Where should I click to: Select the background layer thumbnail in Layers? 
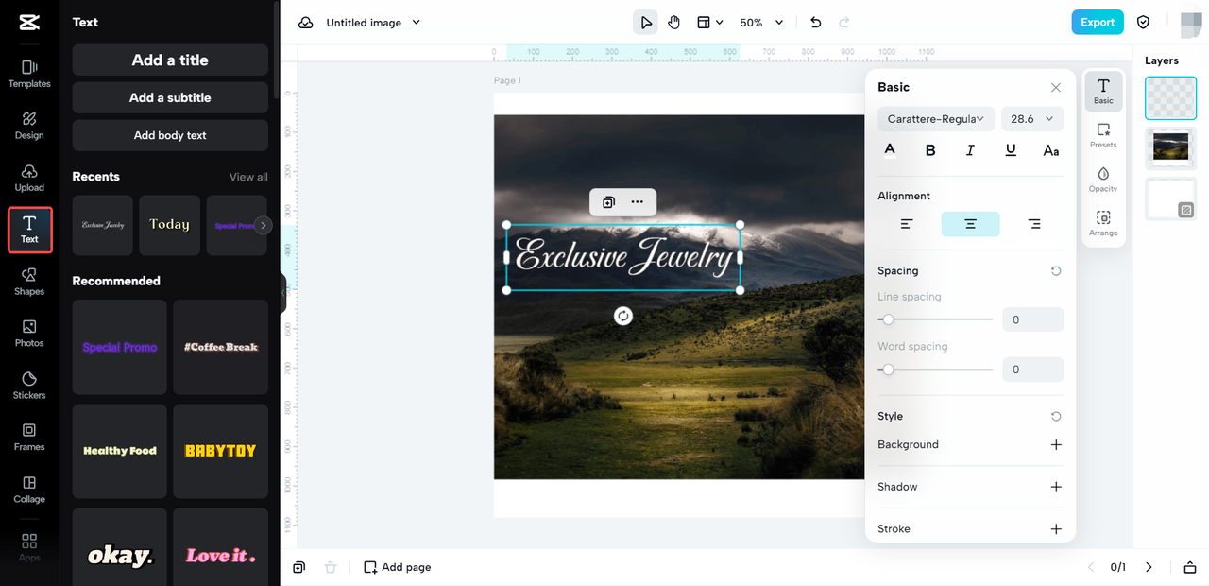tap(1170, 199)
